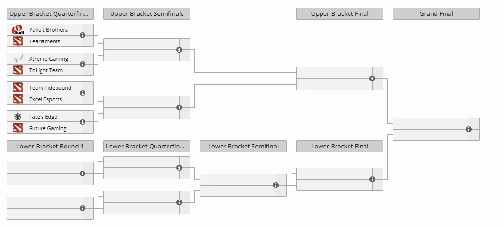Click the Excel Esports team name
Image resolution: width=504 pixels, height=227 pixels.
tap(45, 99)
